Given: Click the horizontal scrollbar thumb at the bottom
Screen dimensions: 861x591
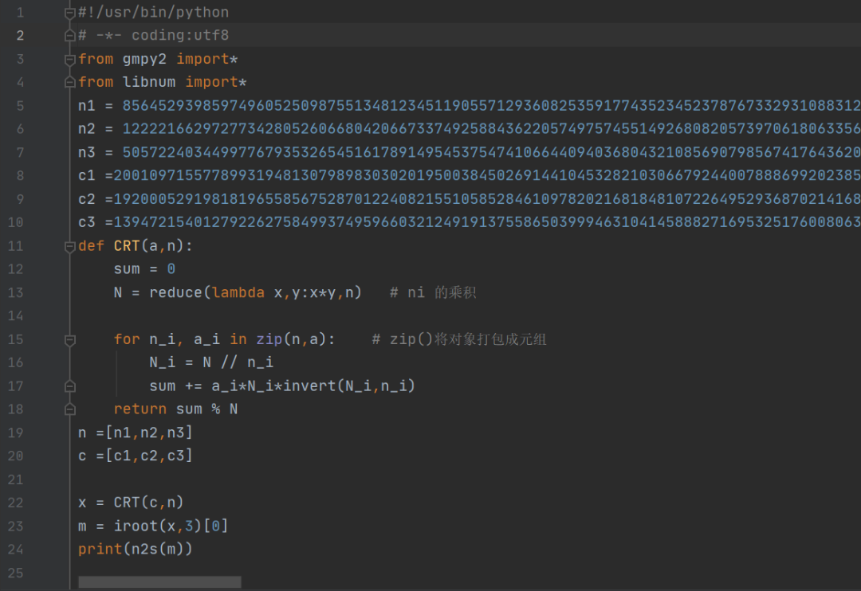Looking at the screenshot, I should click(159, 582).
